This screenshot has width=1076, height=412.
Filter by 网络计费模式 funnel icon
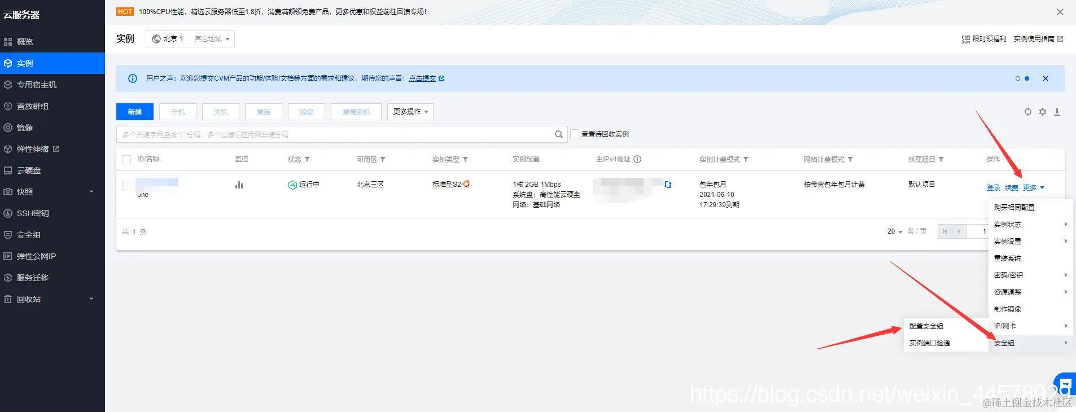tap(850, 160)
